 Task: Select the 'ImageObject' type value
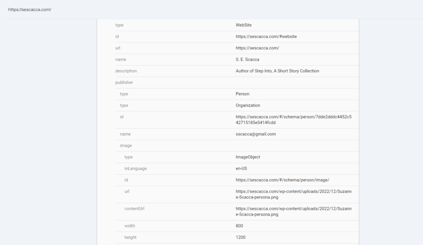coord(248,157)
